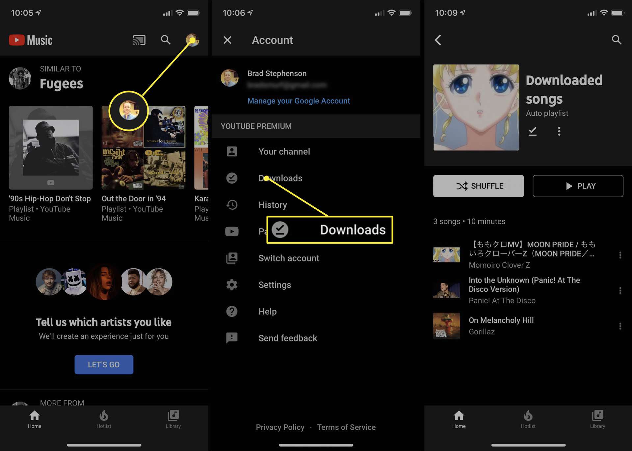Tap the Downloaded songs cover art
The image size is (632, 451).
(x=476, y=107)
